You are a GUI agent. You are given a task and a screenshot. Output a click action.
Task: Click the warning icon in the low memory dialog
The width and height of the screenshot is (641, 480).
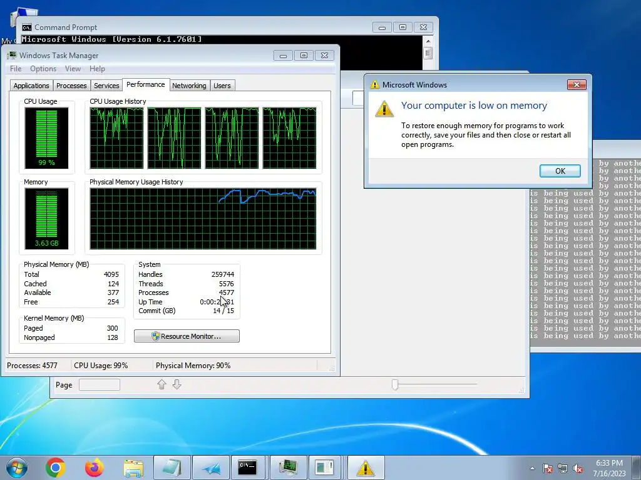point(384,109)
